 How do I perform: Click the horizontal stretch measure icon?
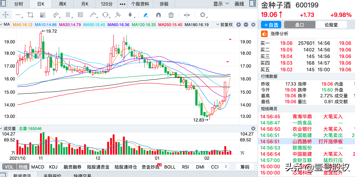[x=187, y=15]
